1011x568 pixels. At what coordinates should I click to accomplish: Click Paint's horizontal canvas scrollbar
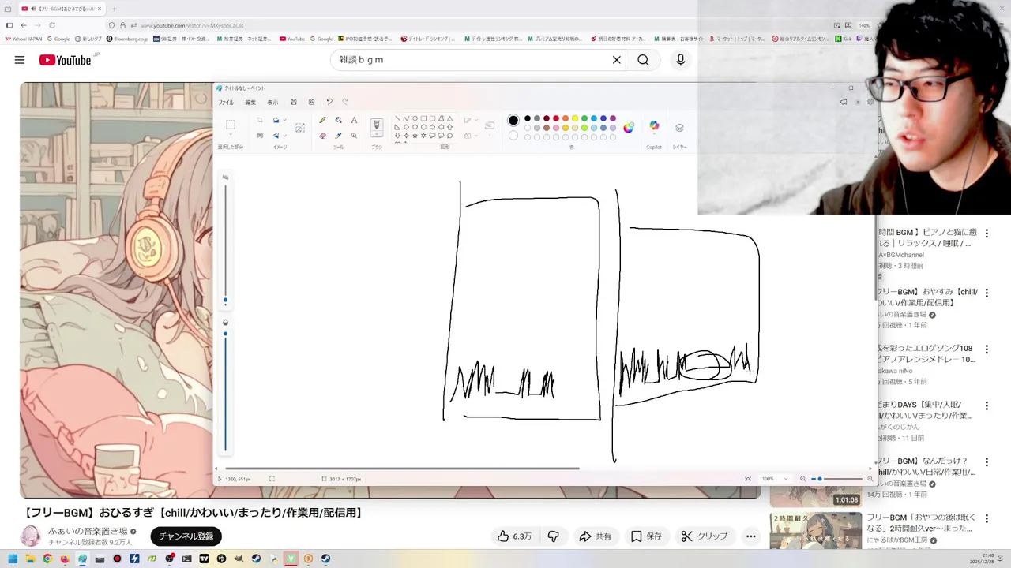402,469
